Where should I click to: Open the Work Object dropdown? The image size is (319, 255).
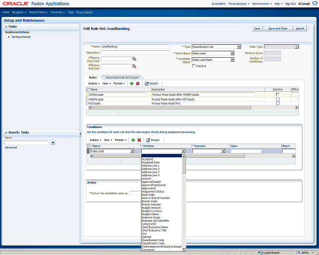pyautogui.click(x=232, y=53)
